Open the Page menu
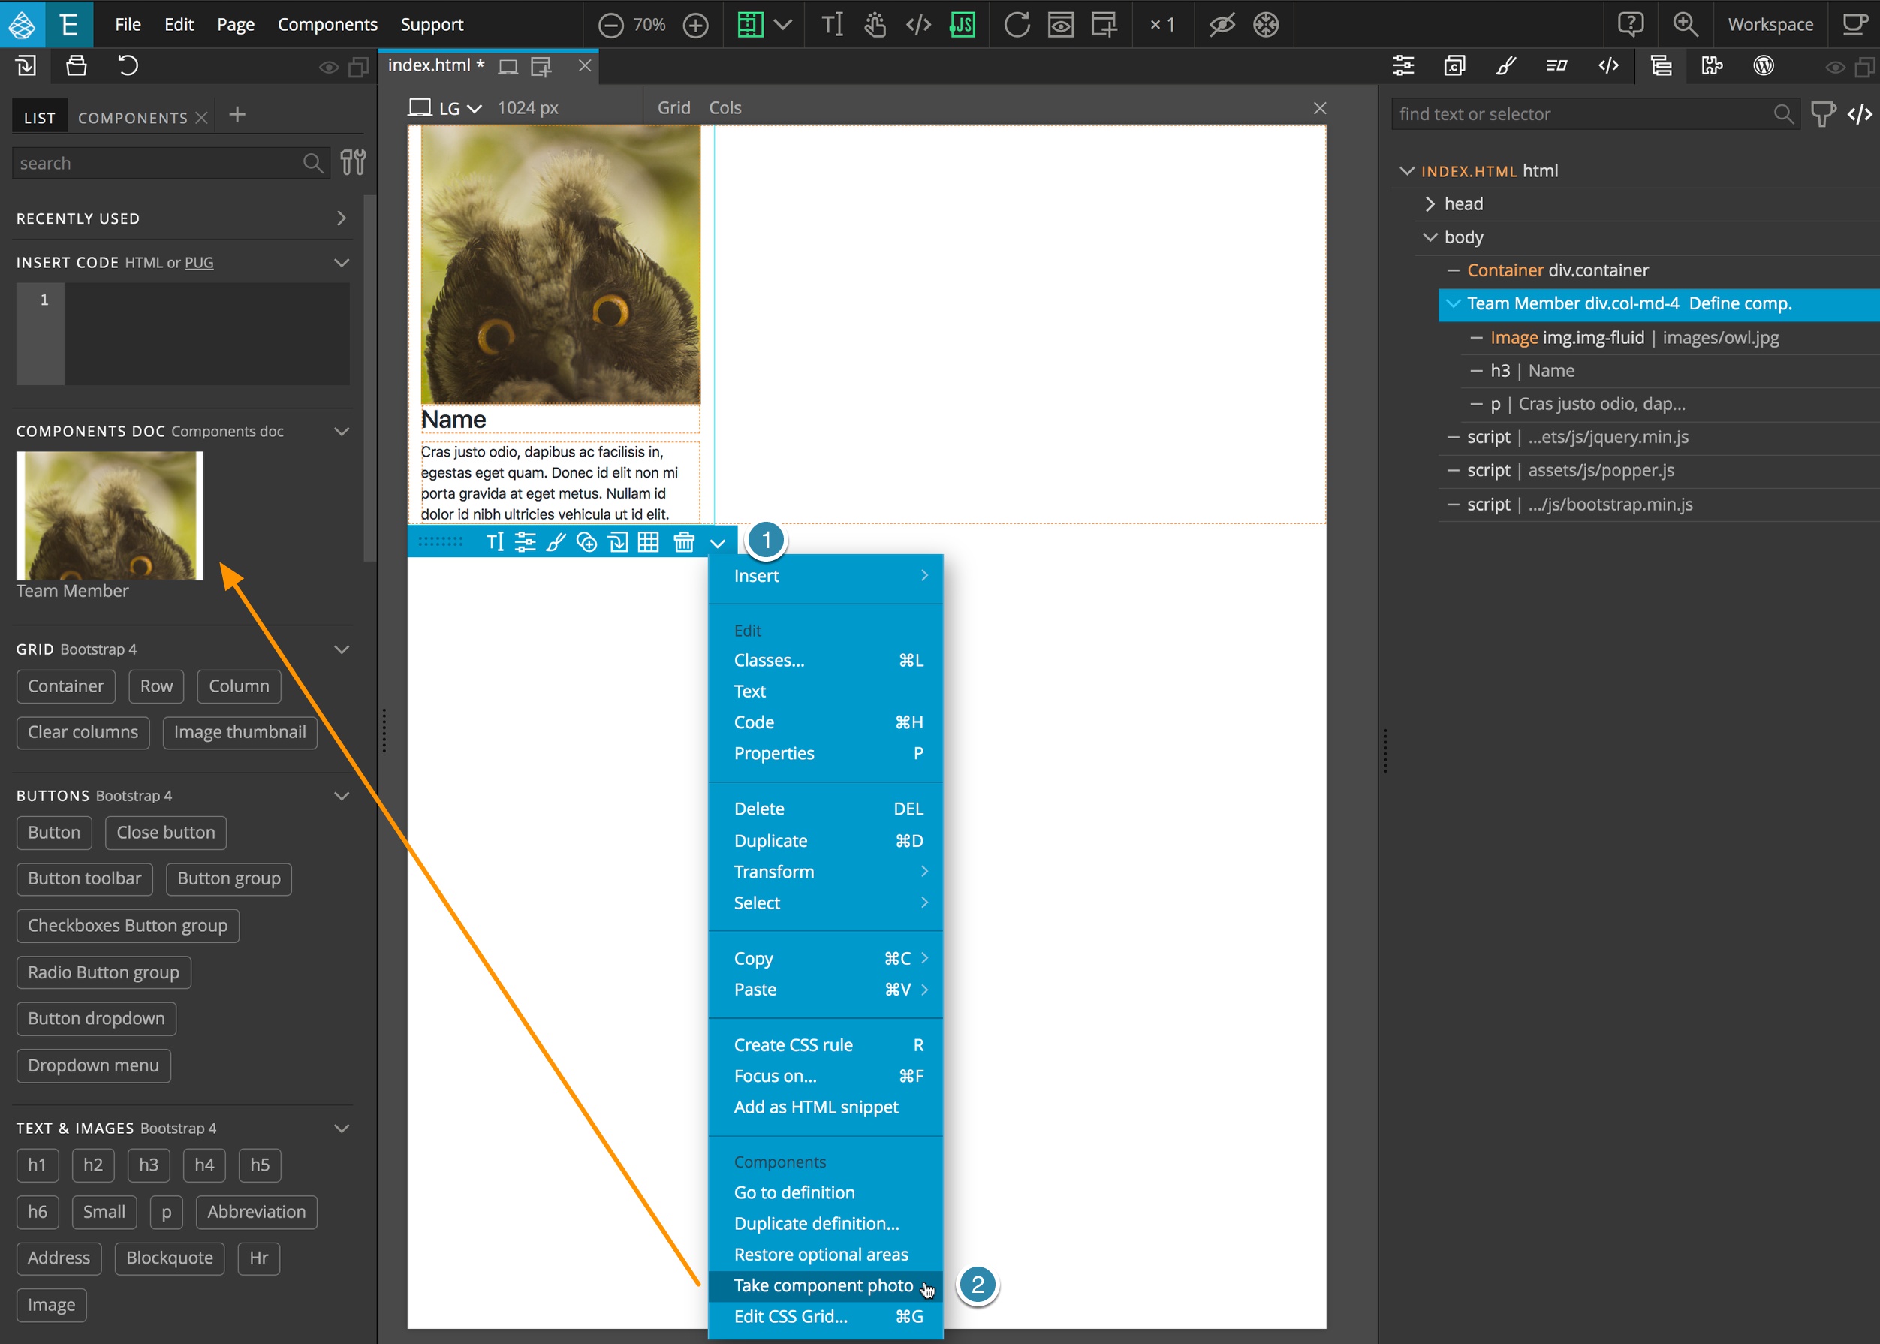 (236, 25)
